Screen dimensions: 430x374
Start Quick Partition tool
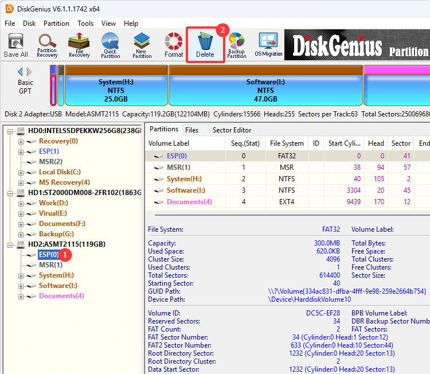111,45
